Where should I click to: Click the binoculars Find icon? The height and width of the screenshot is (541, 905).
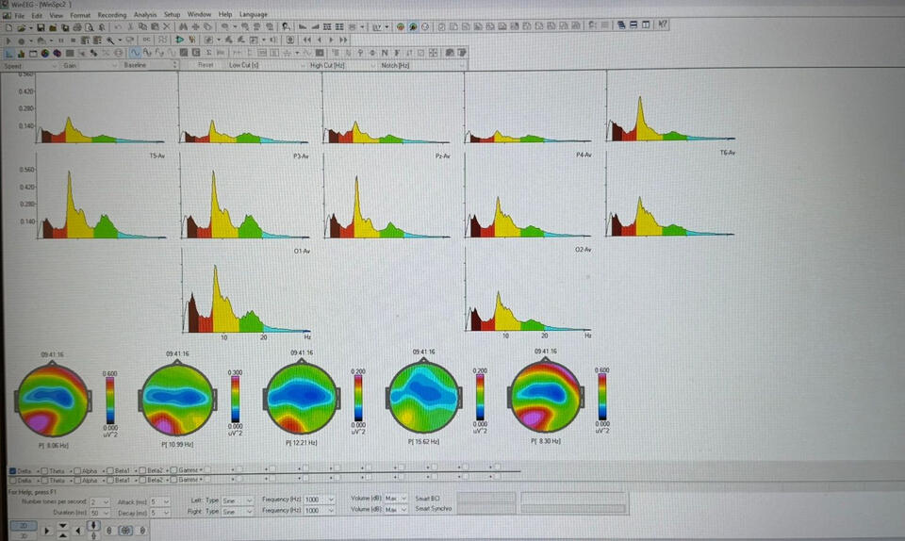click(x=183, y=26)
